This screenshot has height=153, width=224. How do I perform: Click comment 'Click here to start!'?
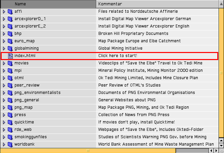tap(118, 56)
